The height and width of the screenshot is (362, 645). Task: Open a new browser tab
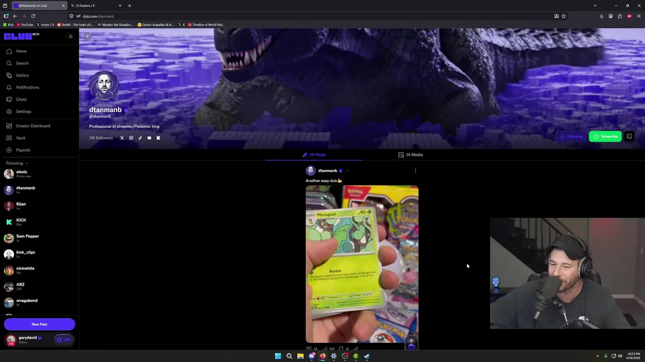130,6
